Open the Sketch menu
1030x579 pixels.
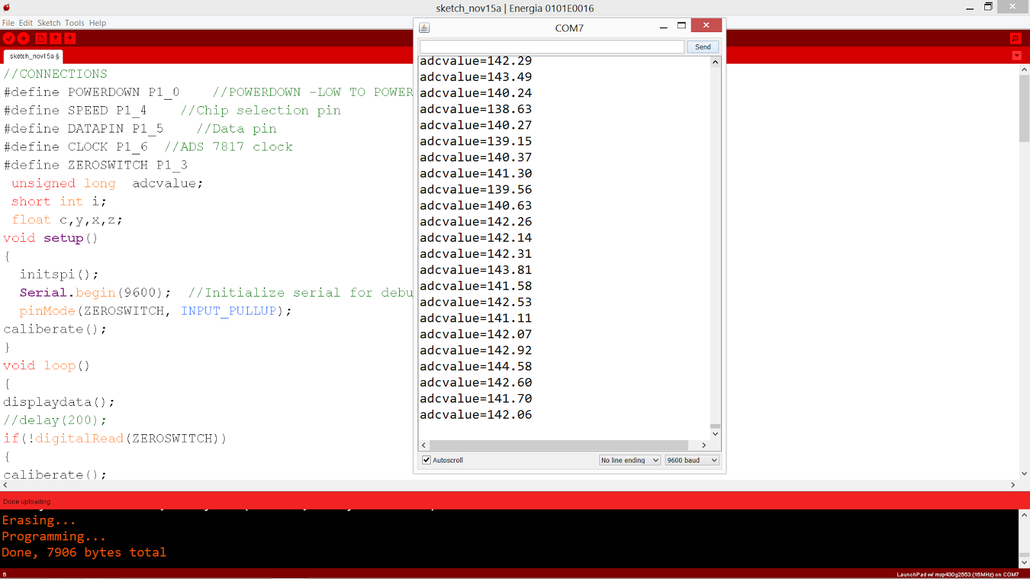(x=48, y=23)
